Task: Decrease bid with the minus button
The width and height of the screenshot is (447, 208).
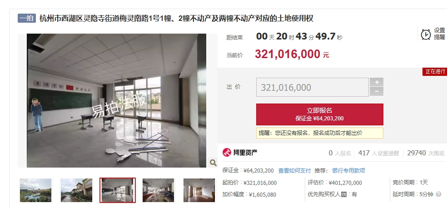Action: click(x=377, y=91)
